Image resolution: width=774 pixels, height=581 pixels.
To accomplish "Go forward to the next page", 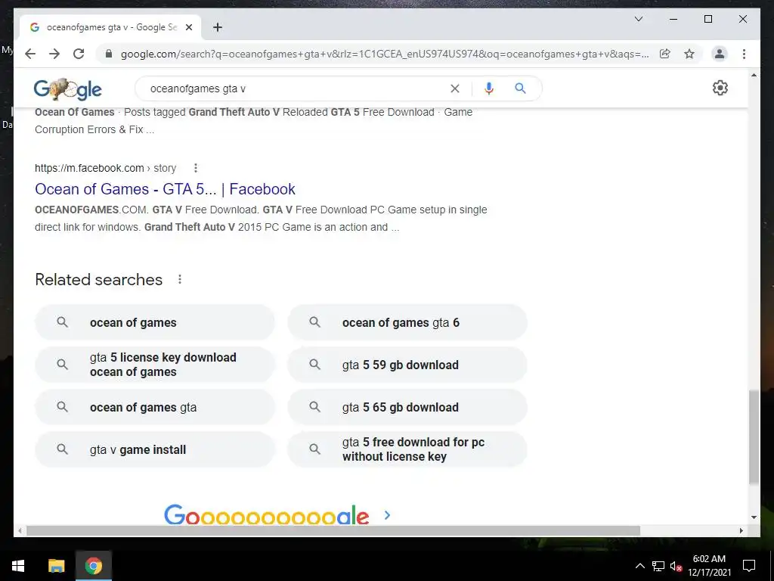I will point(54,54).
